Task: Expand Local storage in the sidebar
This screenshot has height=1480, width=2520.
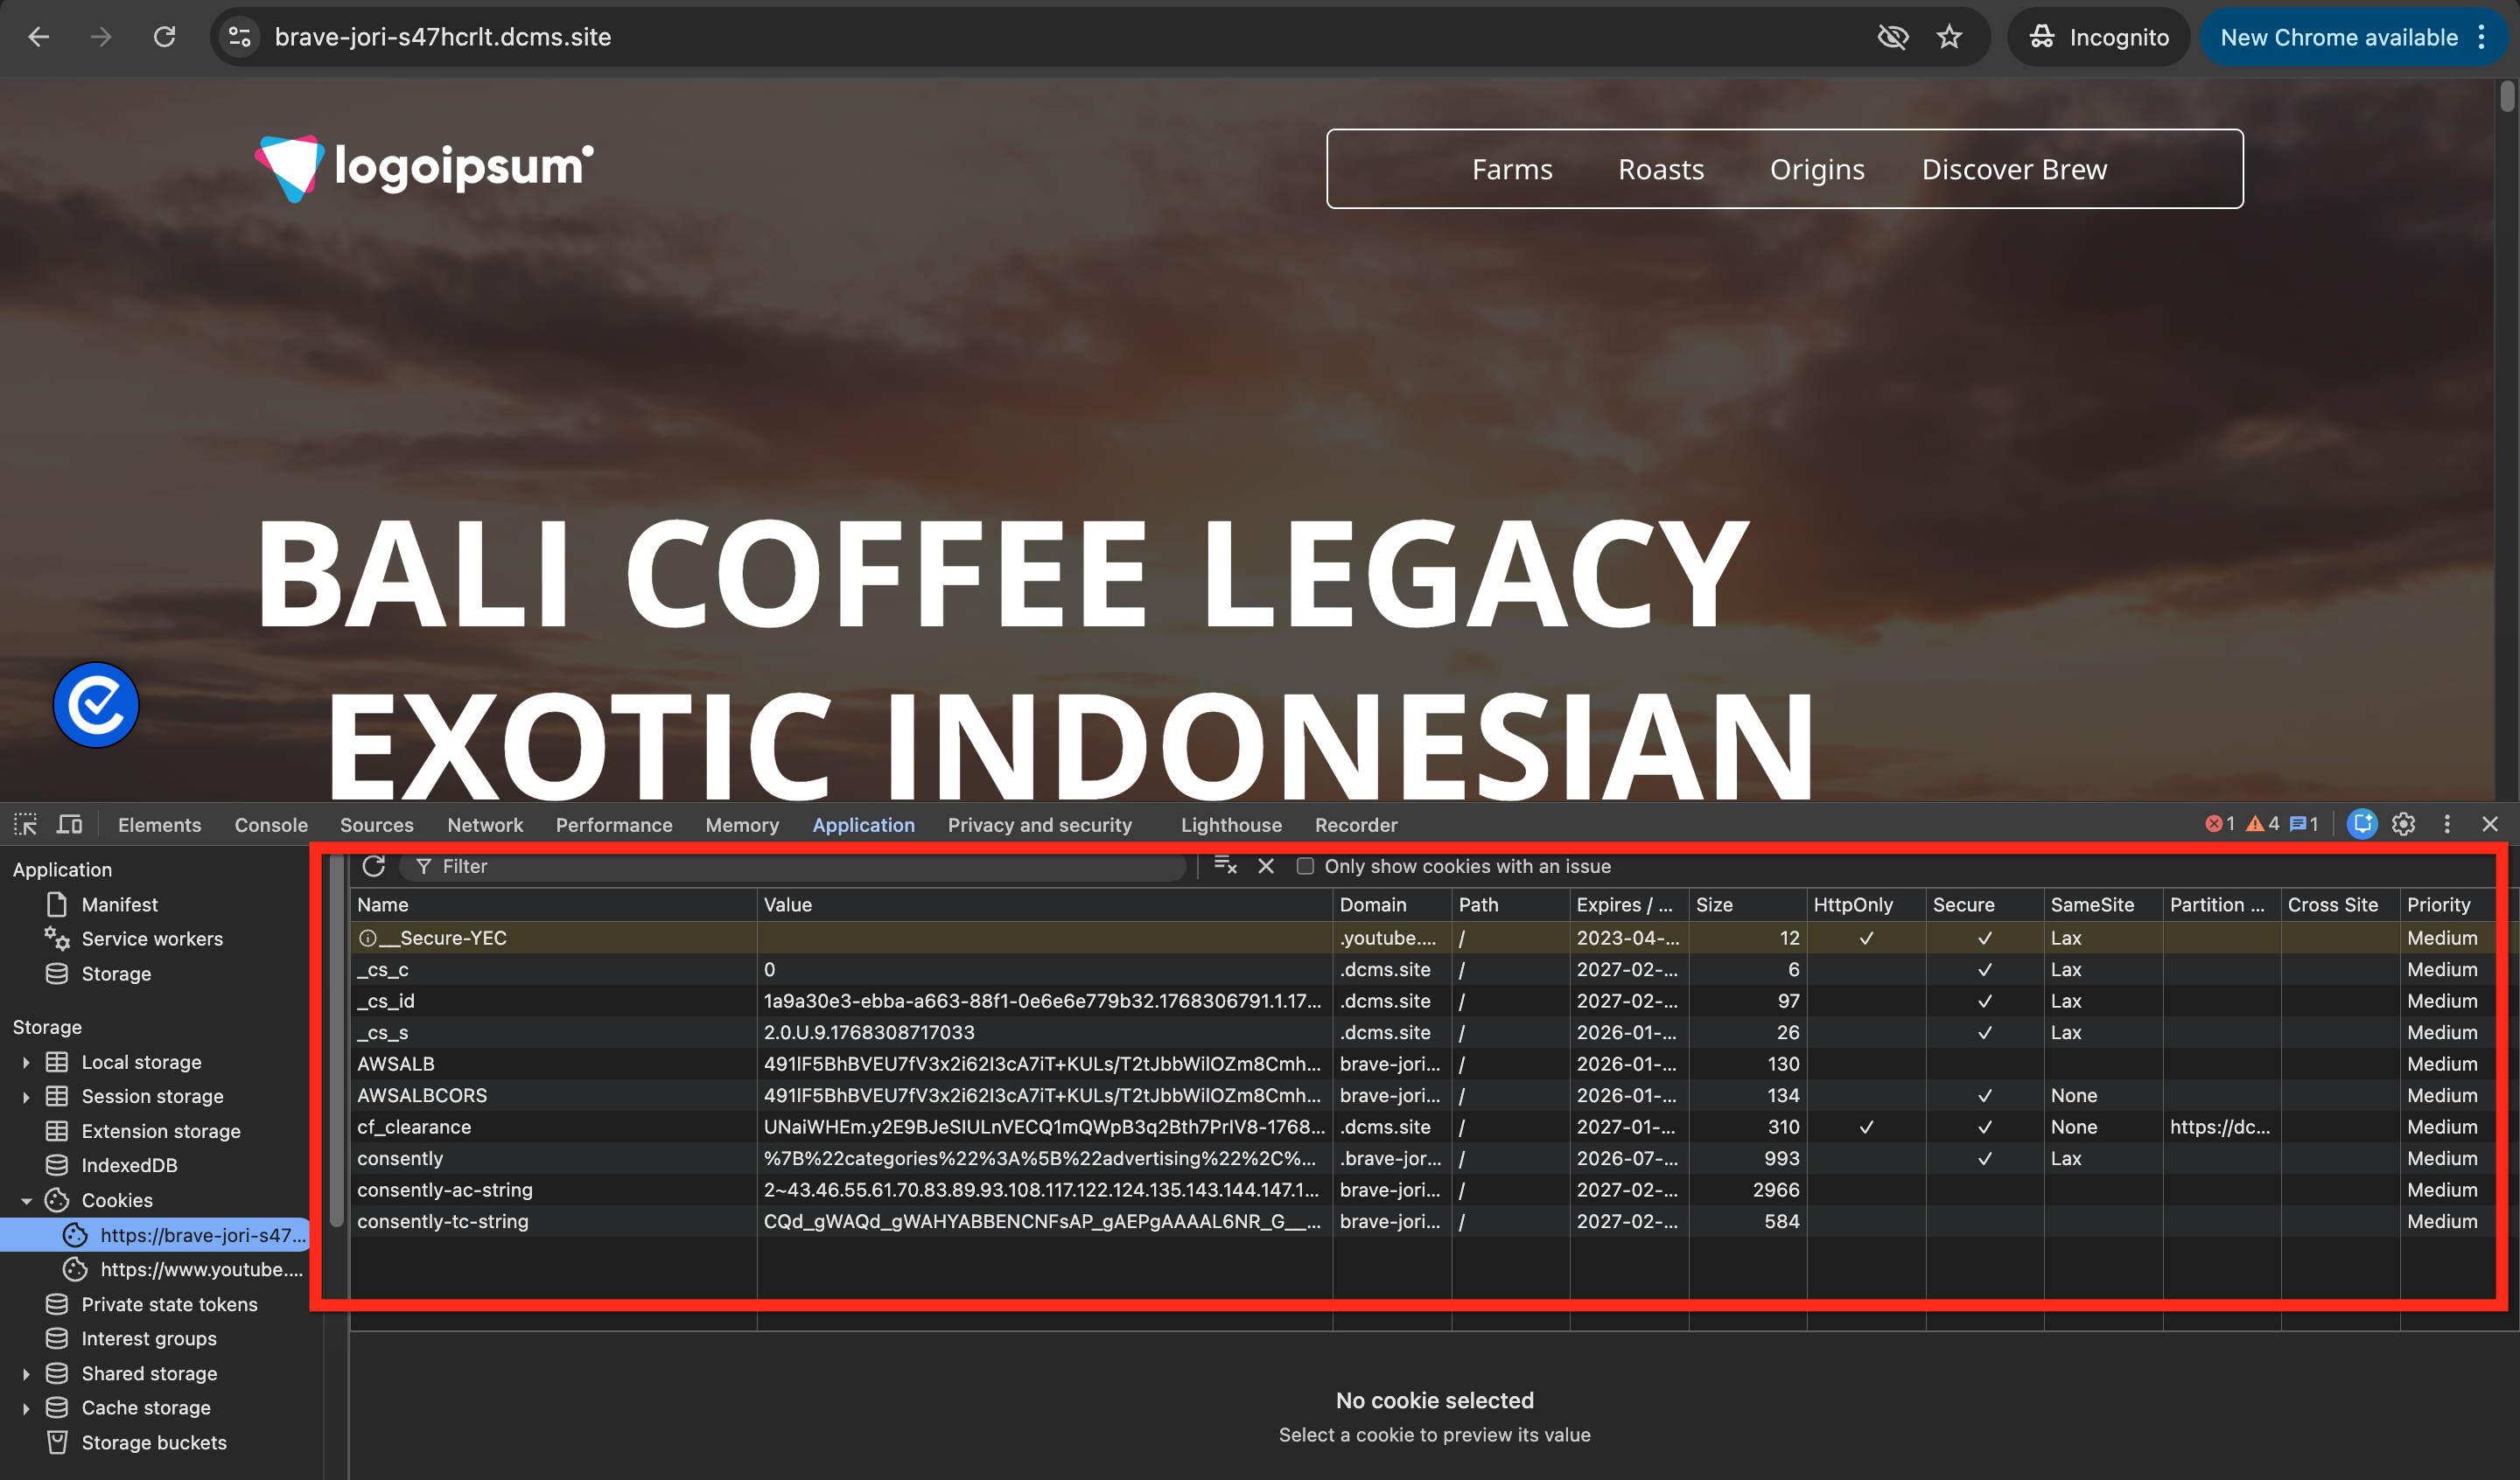Action: click(x=25, y=1062)
